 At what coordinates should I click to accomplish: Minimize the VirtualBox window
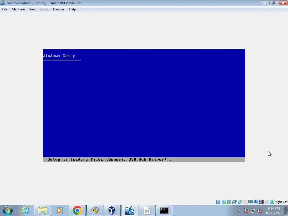point(264,3)
